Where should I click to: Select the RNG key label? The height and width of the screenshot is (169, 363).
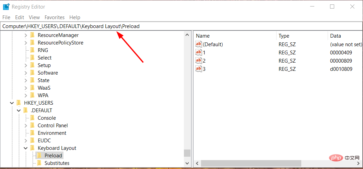tap(43, 50)
